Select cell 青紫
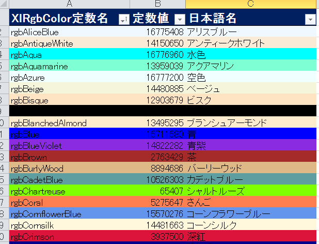The width and height of the screenshot is (319, 244). pos(251,145)
